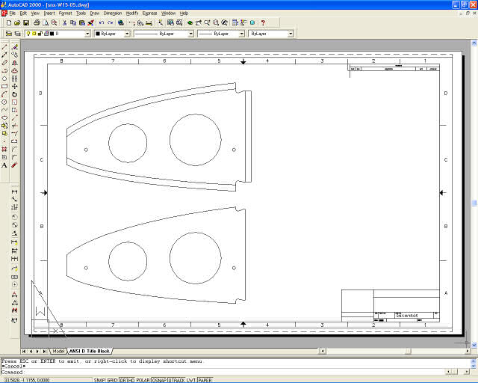
Task: Select the Line draw tool
Action: click(x=4, y=47)
